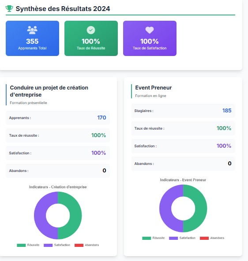Click the Stagiaires 185 row

[183, 111]
